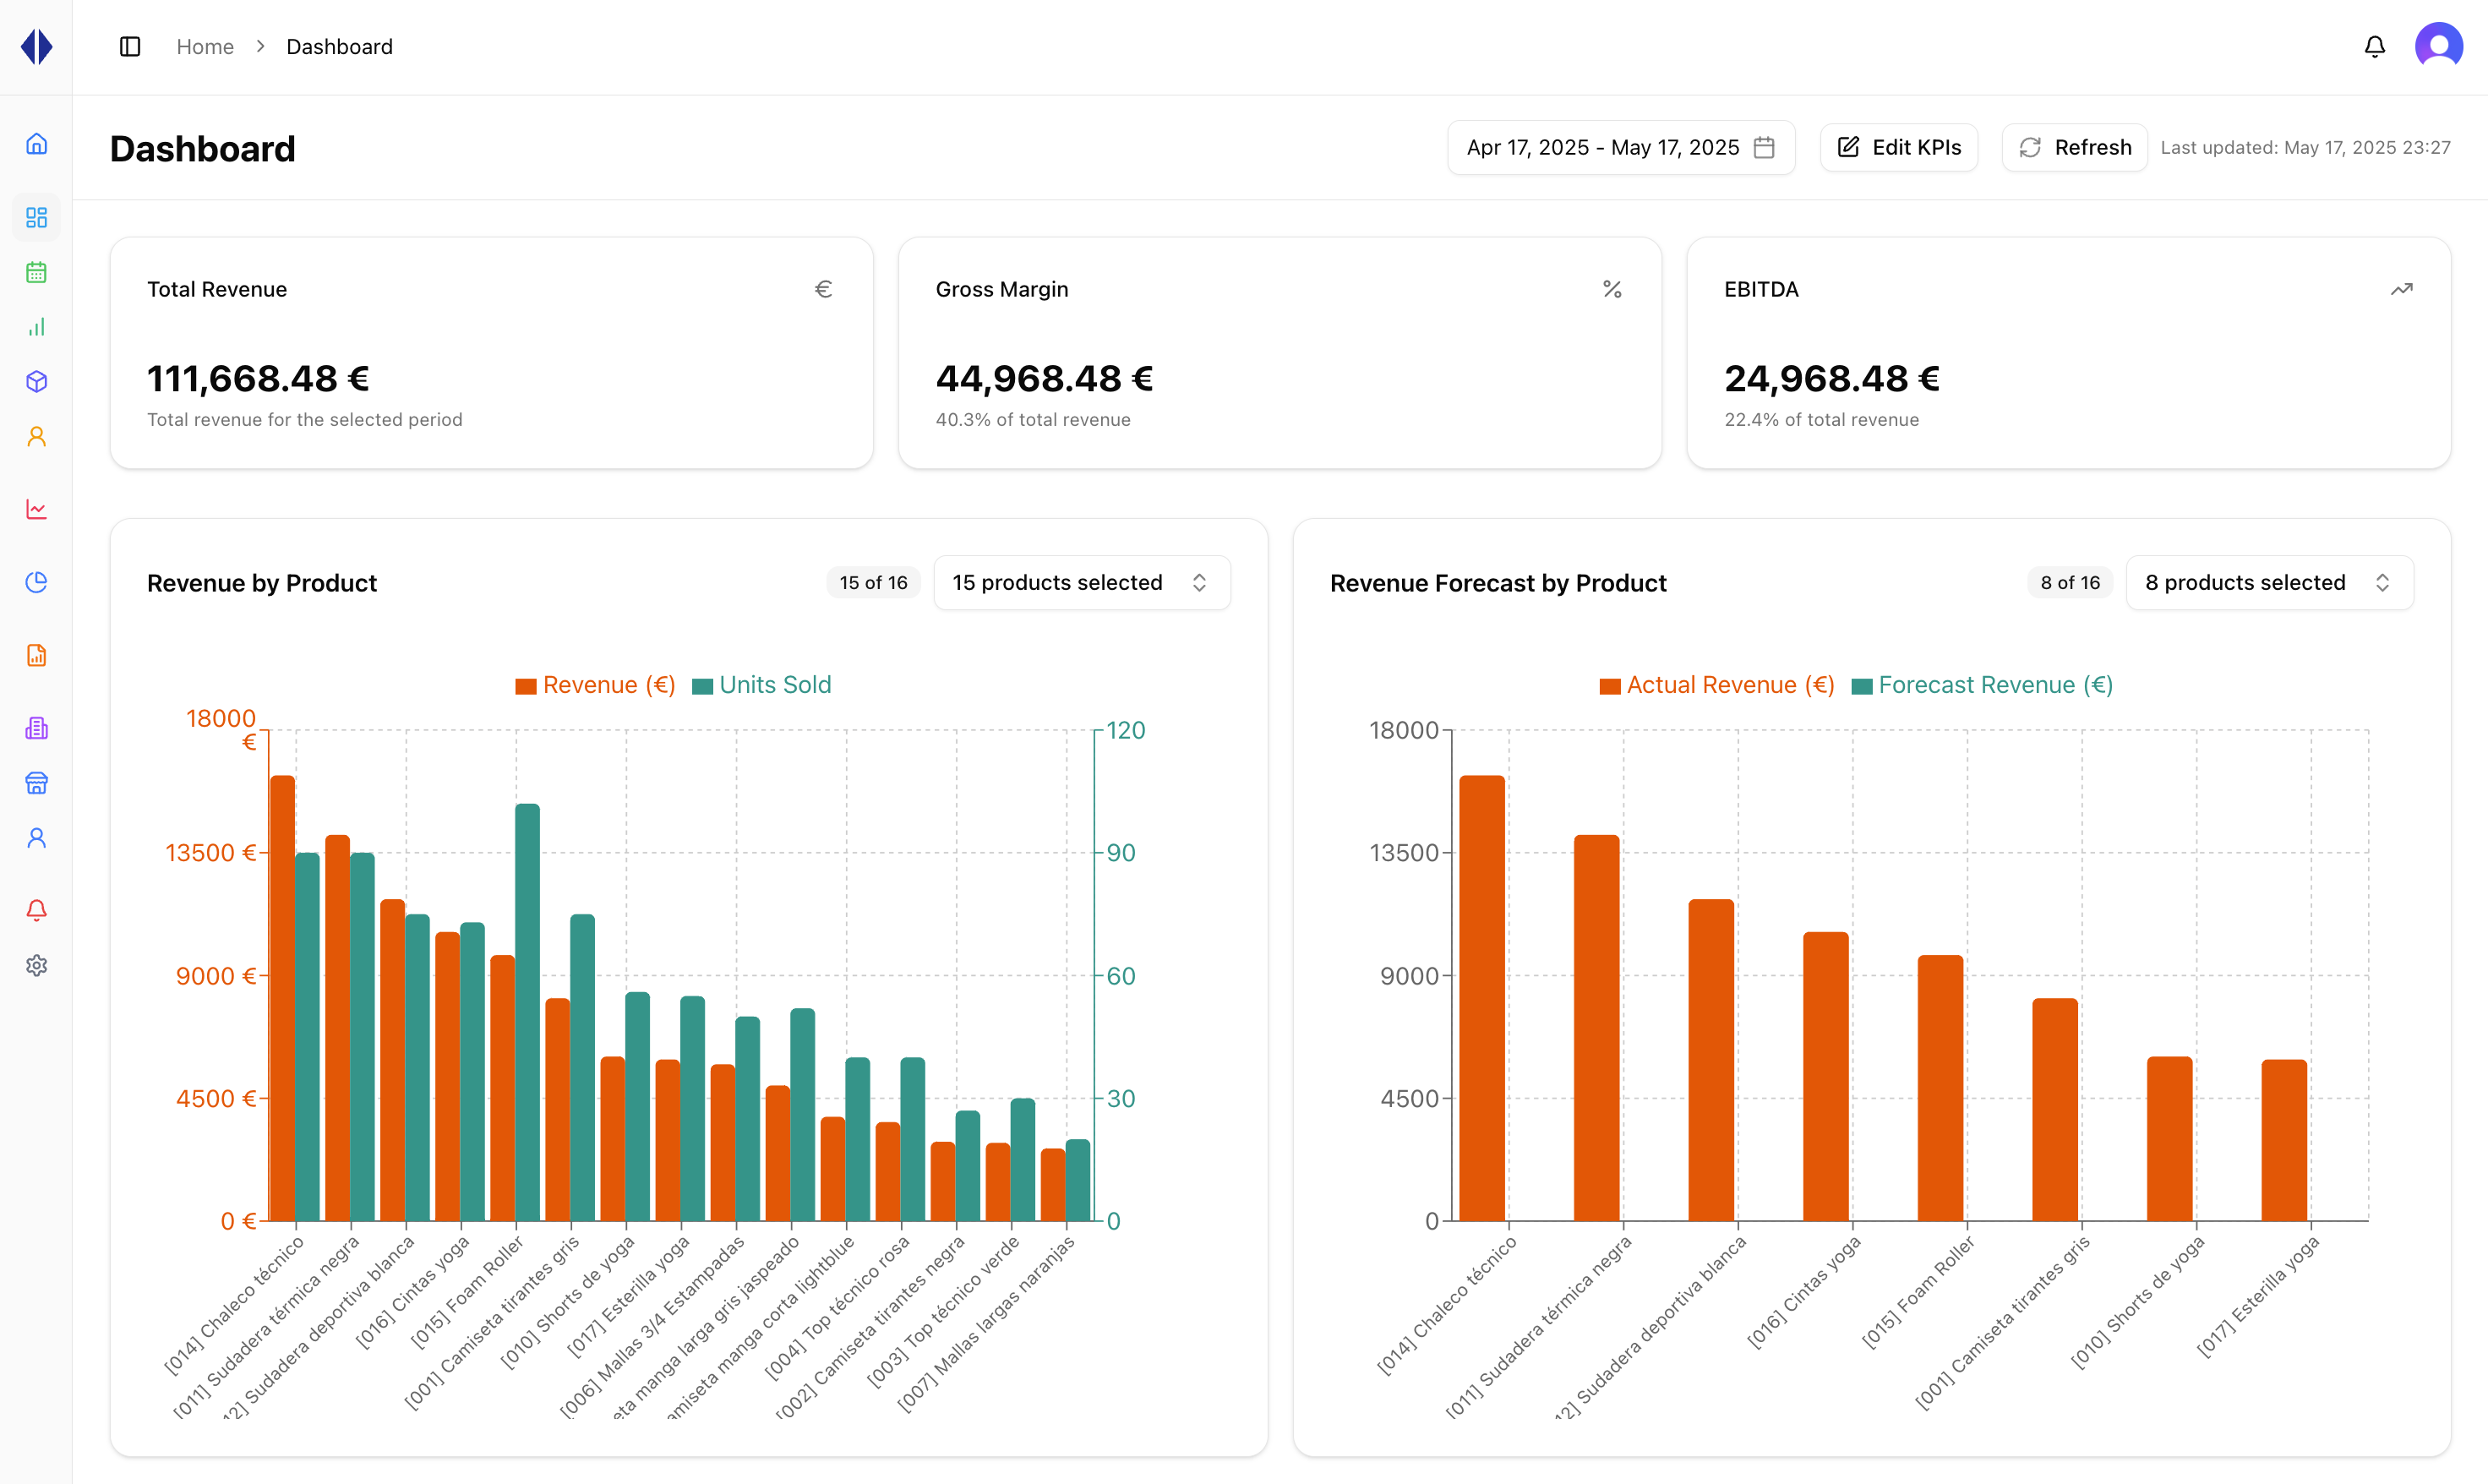Open the date range picker

pos(1620,148)
